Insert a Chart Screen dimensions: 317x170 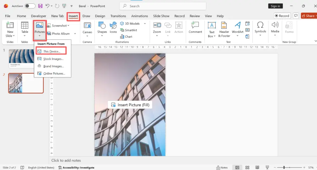click(126, 36)
